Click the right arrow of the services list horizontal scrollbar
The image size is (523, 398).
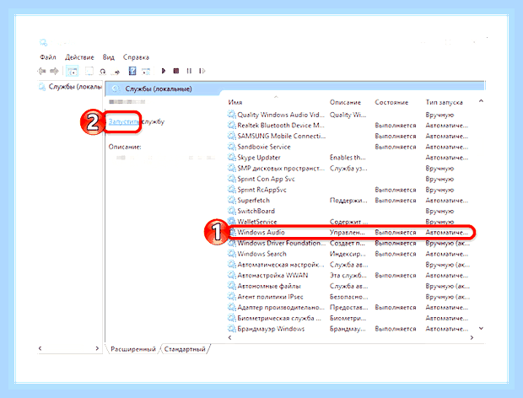point(472,337)
